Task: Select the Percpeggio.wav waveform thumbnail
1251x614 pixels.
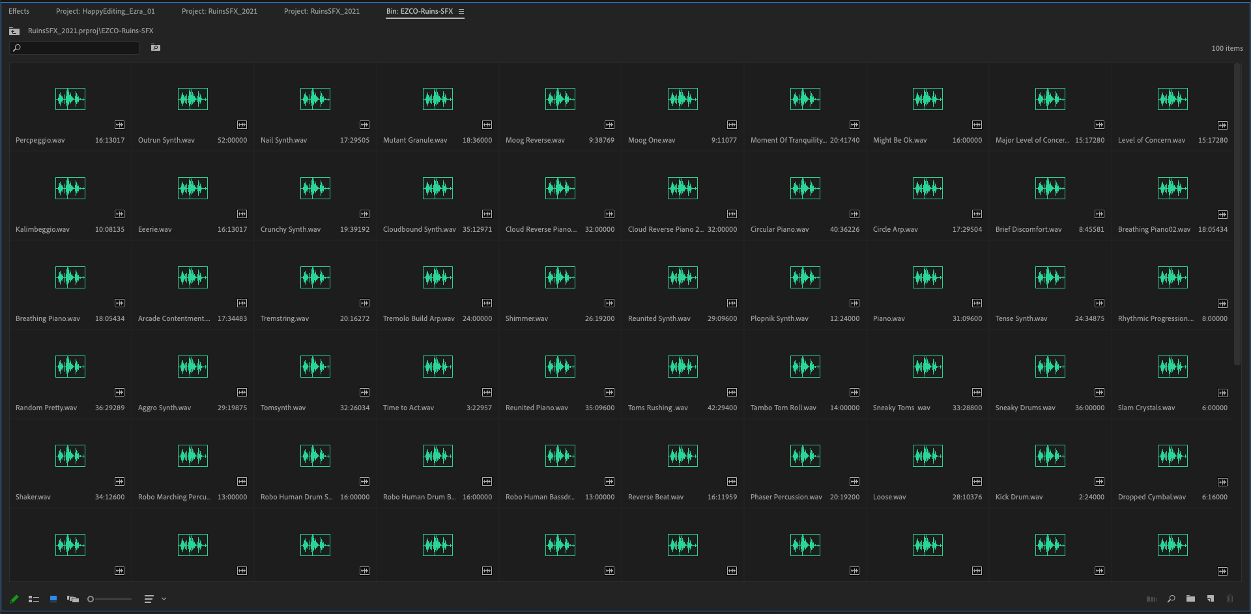Action: [70, 99]
